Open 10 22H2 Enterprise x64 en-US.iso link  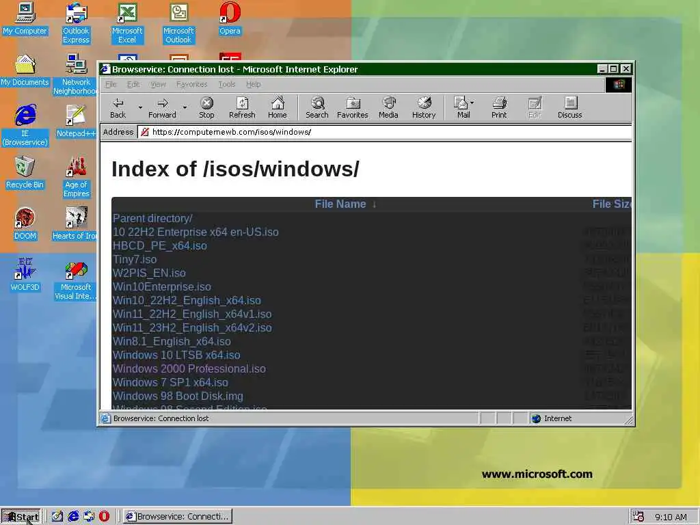click(x=196, y=232)
